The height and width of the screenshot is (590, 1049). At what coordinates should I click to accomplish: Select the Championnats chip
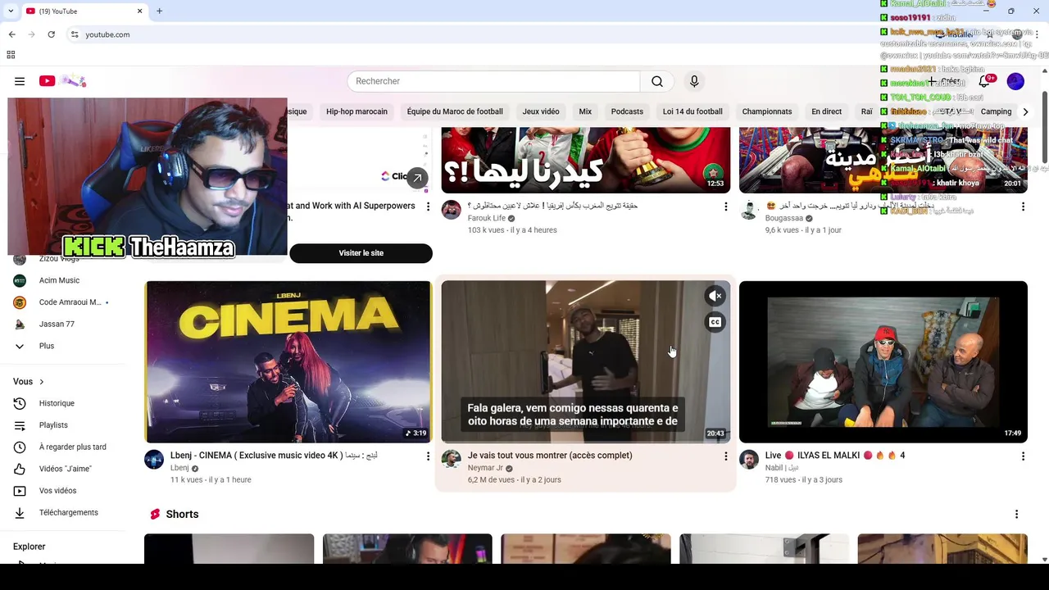[767, 111]
